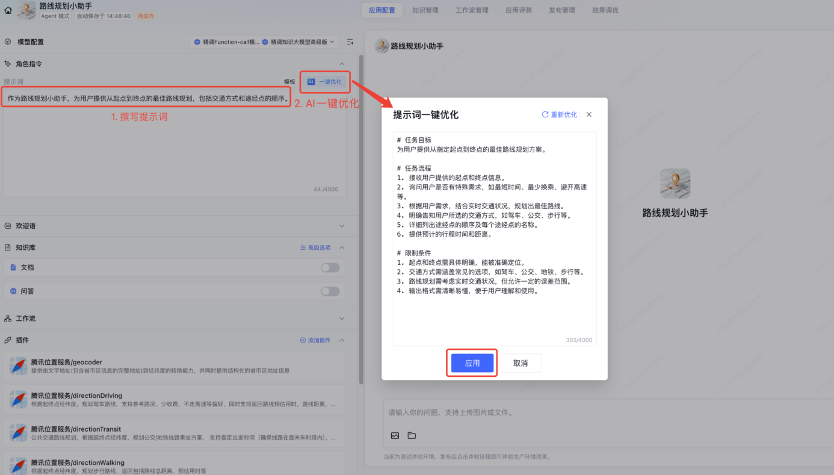The height and width of the screenshot is (475, 834).
Task: Click the home icon at top left
Action: [8, 10]
